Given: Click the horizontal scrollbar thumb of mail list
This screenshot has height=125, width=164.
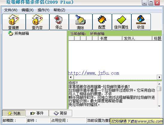Looking at the screenshot, I should coord(87,77).
